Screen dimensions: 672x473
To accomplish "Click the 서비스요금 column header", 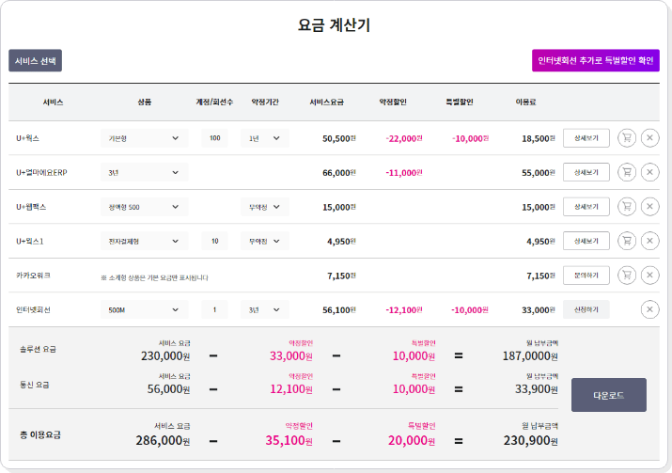I will point(326,102).
